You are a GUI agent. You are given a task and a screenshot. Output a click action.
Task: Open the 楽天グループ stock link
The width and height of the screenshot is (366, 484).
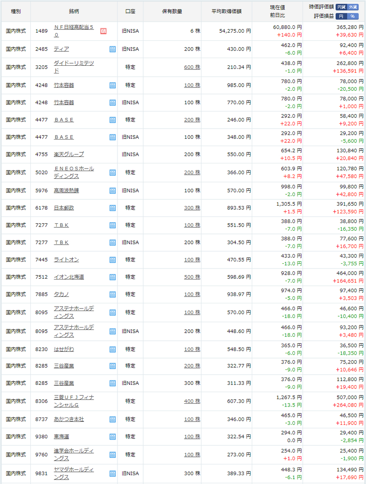point(69,154)
